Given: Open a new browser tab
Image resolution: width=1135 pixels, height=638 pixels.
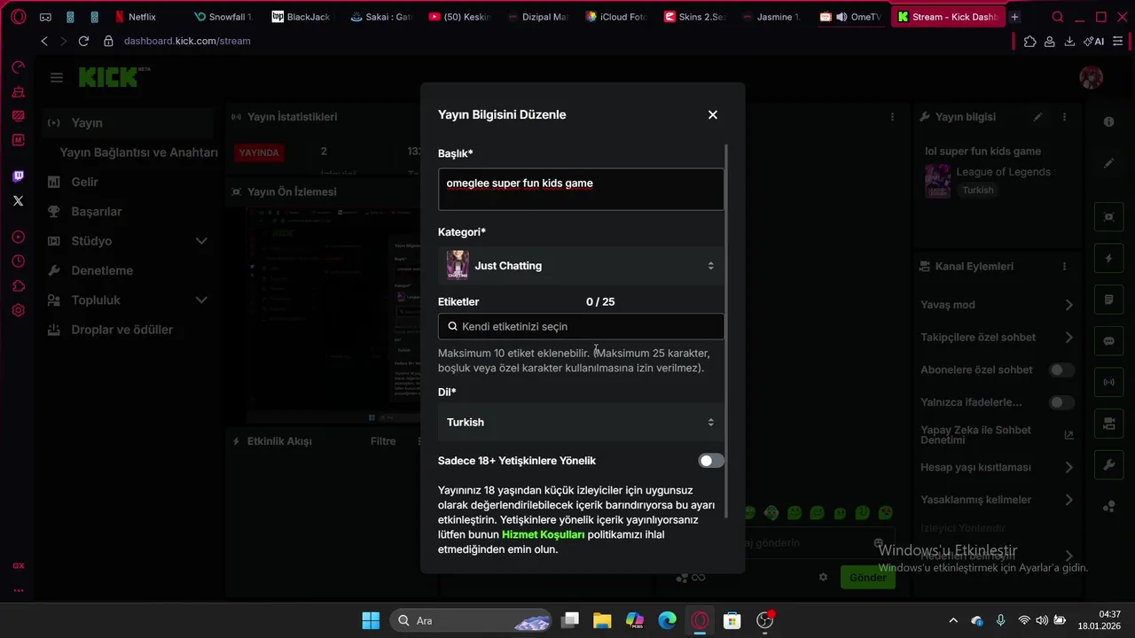Looking at the screenshot, I should pos(1015,17).
